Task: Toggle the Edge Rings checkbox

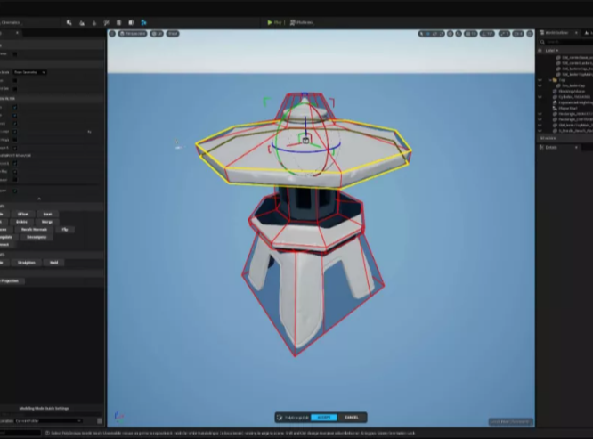Action: (x=15, y=140)
